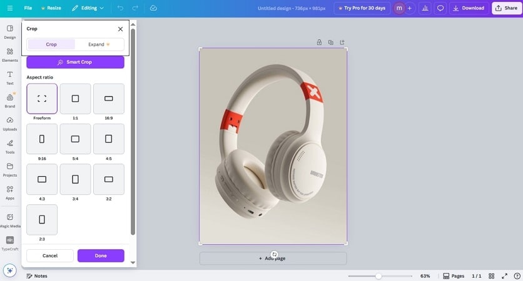Open the analytics chart icon
Viewport: 523px width, 281px height.
[425, 8]
